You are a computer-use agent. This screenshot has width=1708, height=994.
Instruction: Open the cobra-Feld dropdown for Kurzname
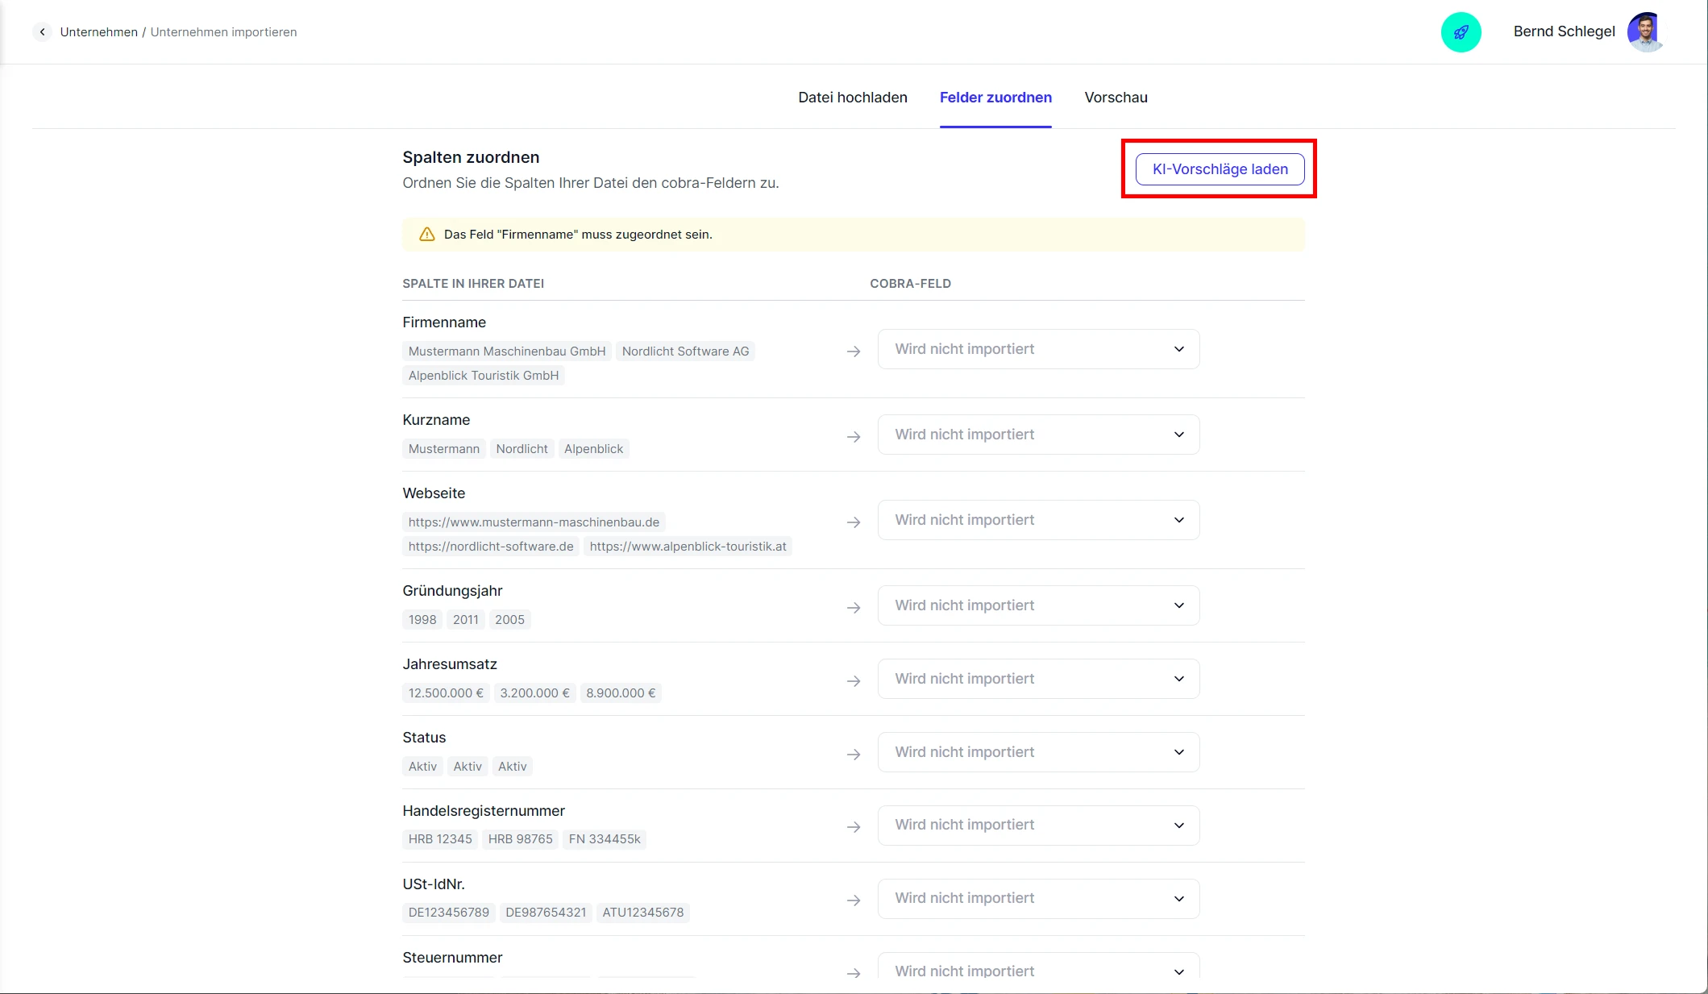pyautogui.click(x=1038, y=435)
